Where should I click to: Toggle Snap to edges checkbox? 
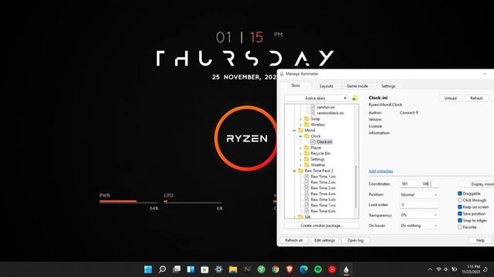[460, 221]
